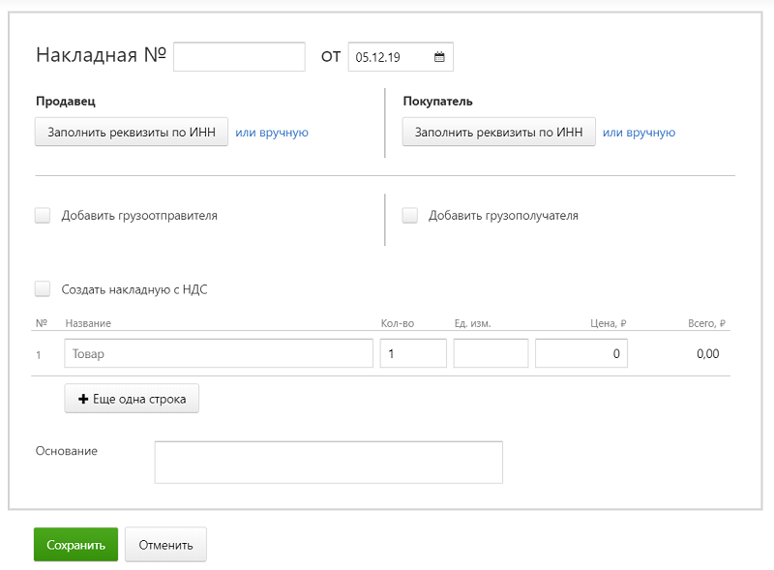Fill seller details via Заполнить реквизиты по ИНН
774x570 pixels.
[132, 132]
